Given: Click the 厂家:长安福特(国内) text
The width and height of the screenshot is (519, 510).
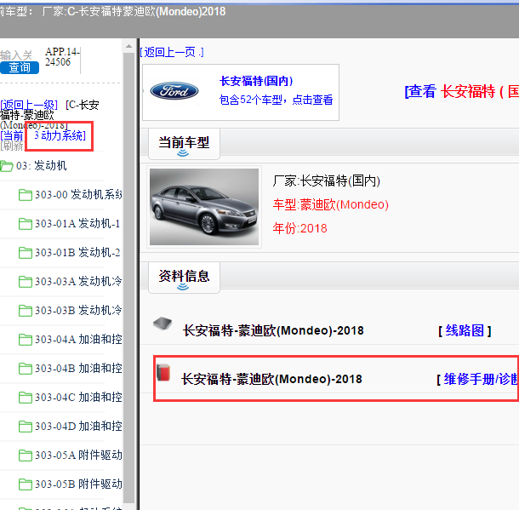Looking at the screenshot, I should click(326, 181).
